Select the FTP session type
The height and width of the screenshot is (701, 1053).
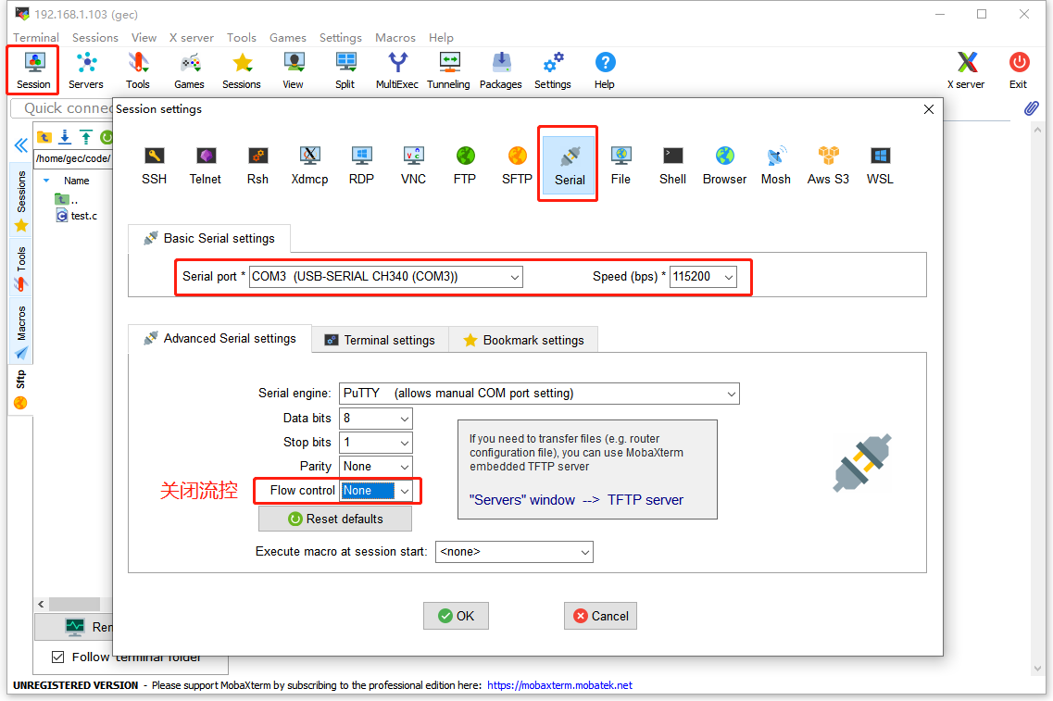point(465,165)
